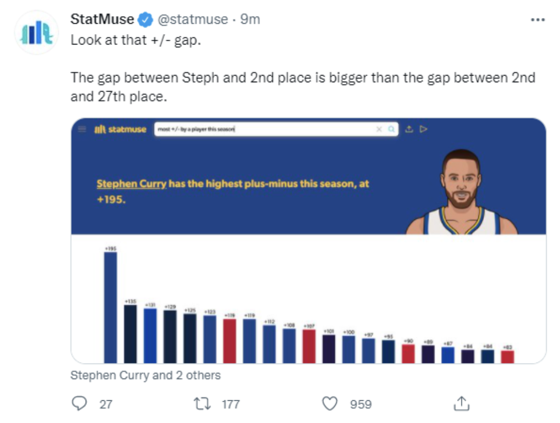Image resolution: width=560 pixels, height=423 pixels.
Task: Like the tweet with the heart icon
Action: coord(330,404)
